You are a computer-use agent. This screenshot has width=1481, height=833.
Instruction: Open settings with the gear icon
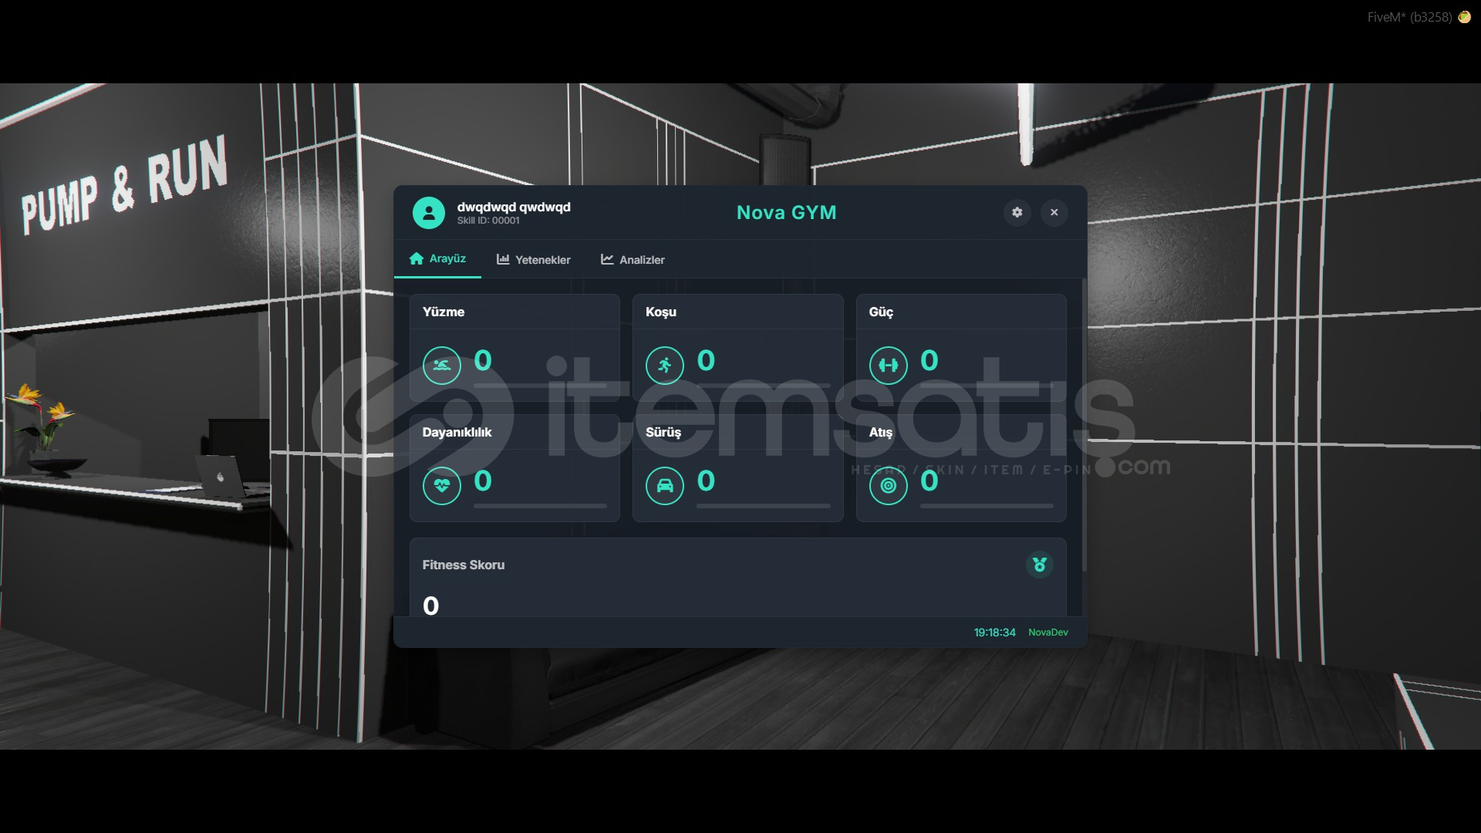click(1017, 212)
